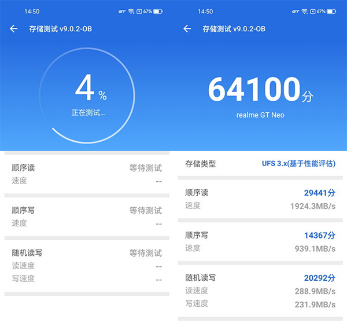Open the 随机读写 row showing 20292分

(260, 289)
